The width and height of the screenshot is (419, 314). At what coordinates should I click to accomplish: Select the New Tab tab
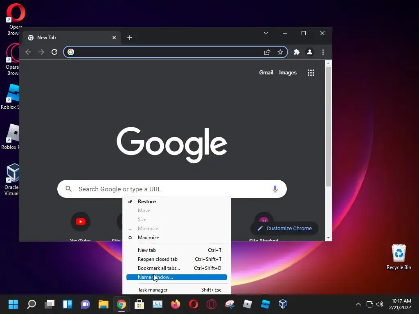coord(72,38)
